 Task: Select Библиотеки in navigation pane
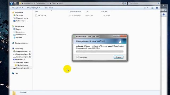(x=19, y=26)
